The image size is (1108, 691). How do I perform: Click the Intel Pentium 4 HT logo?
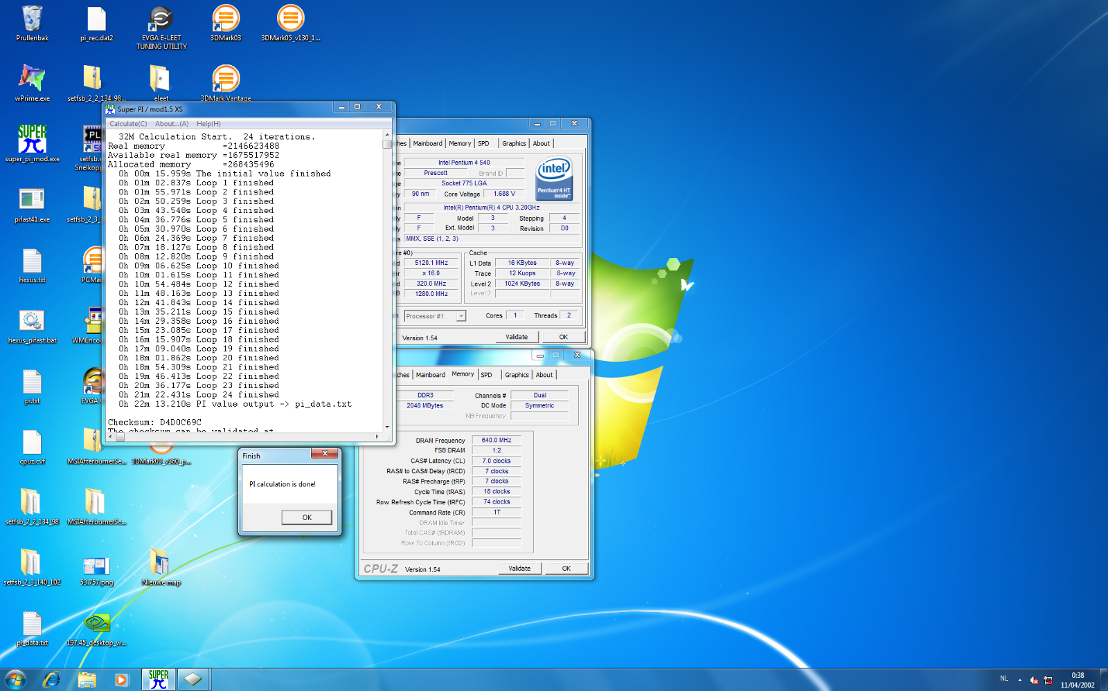point(554,178)
